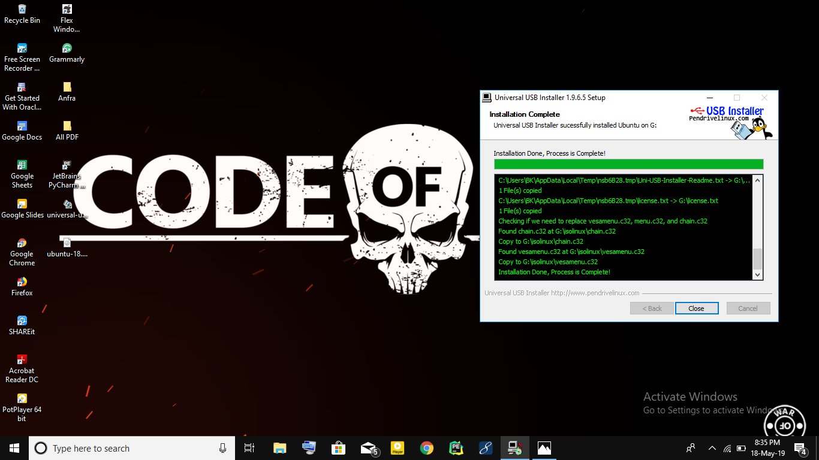
Task: Click the install log scrollbar thumb
Action: point(757,259)
